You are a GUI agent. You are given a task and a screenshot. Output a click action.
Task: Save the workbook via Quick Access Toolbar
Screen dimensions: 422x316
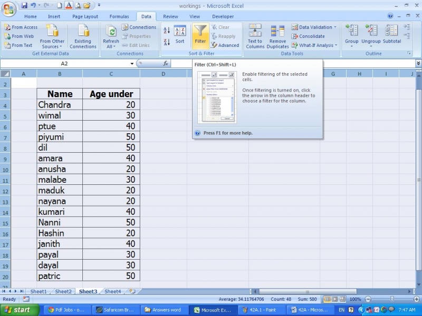tap(24, 4)
